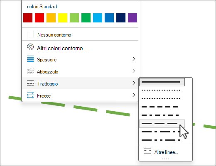Viewport: 216px width, 166px height.
Task: Select the solid line dash style
Action: (162, 82)
